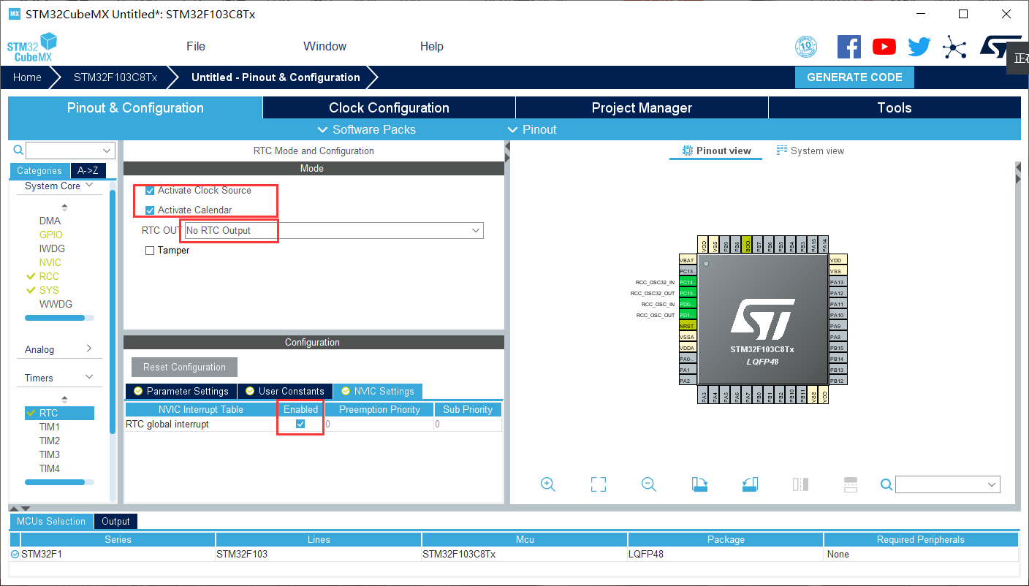The image size is (1029, 586).
Task: Rotate the chip counterclockwise
Action: pyautogui.click(x=750, y=484)
